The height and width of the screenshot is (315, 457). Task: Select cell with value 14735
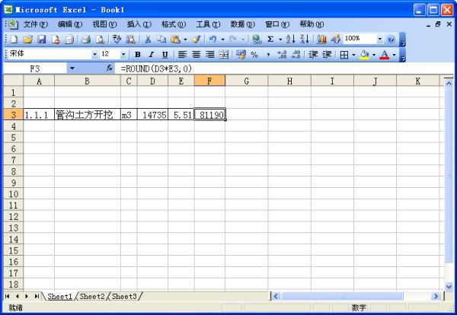click(x=152, y=115)
